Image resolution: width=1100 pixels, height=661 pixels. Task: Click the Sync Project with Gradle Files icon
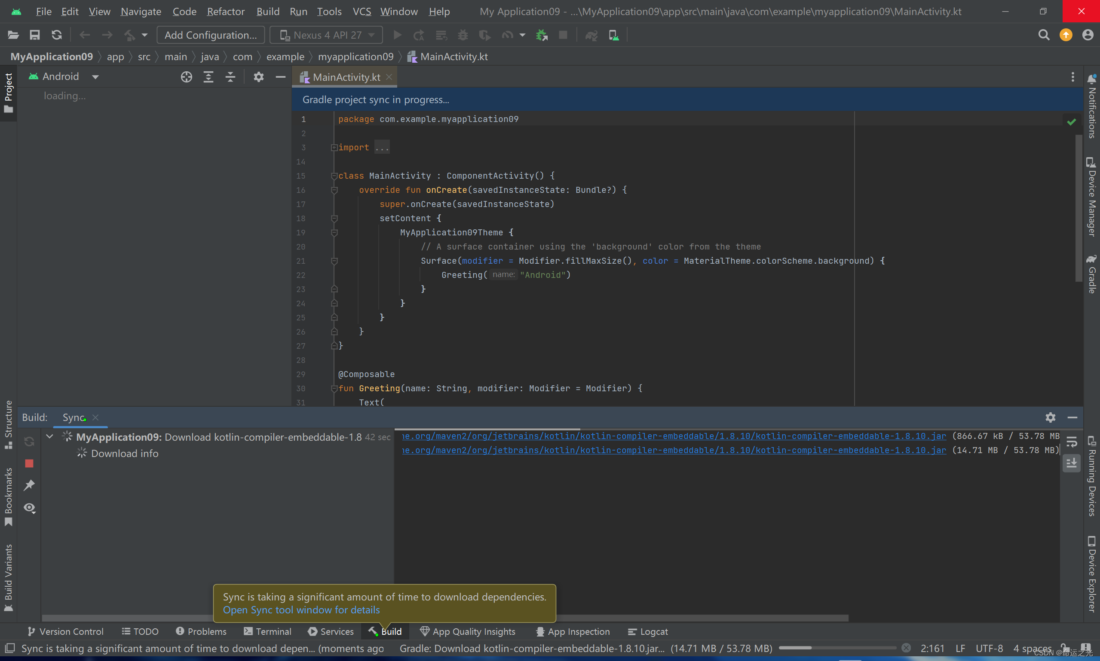[591, 35]
